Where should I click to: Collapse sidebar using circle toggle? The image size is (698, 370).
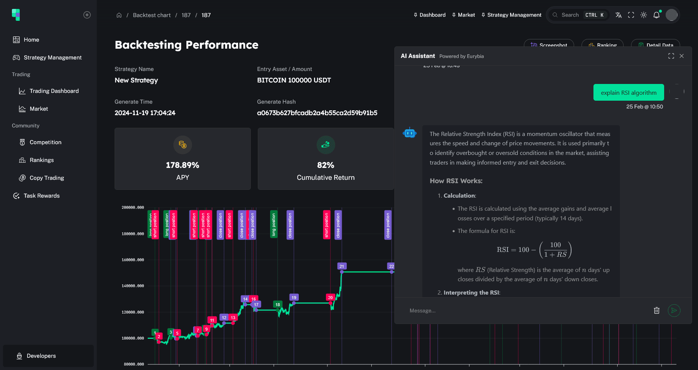coord(87,15)
